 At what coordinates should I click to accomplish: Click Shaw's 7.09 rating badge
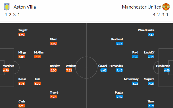coord(151,106)
